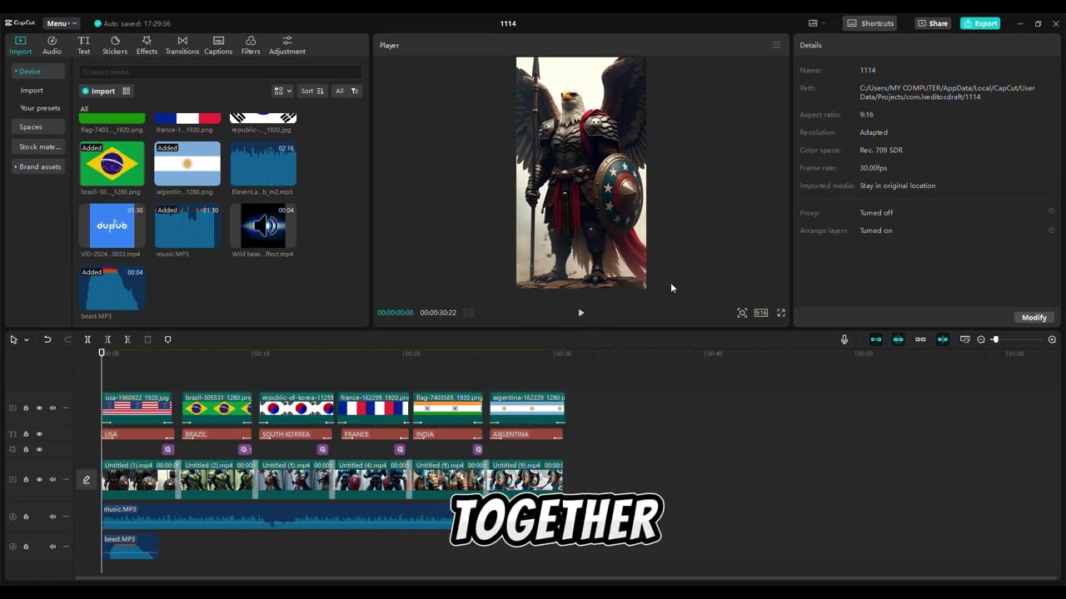Image resolution: width=1066 pixels, height=599 pixels.
Task: Click the Split tool icon
Action: (x=87, y=339)
